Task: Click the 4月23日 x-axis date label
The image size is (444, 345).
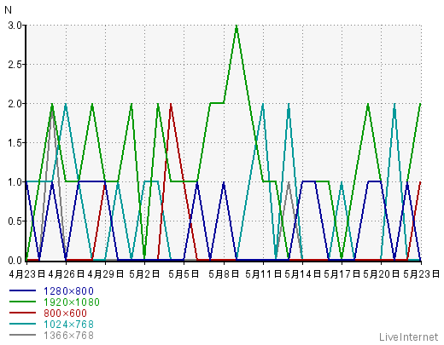Action: click(27, 274)
